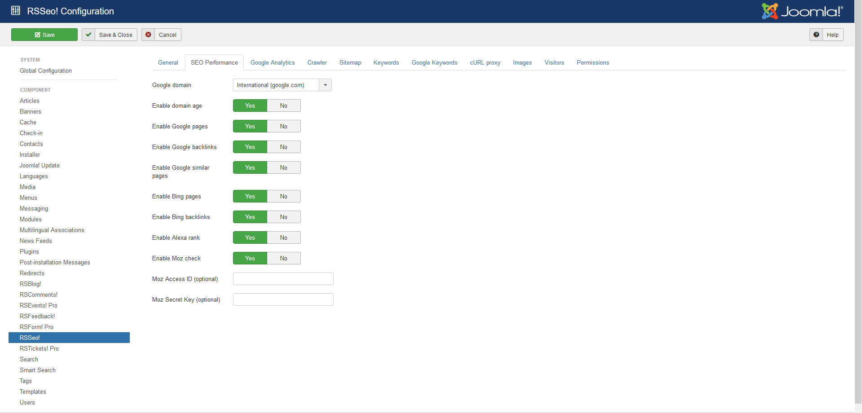This screenshot has width=862, height=413.
Task: Select the SEO Performance tab
Action: click(214, 62)
